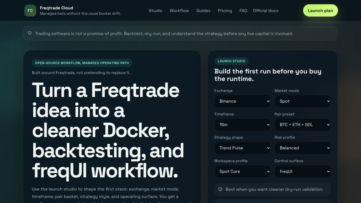Expand the Strategy shape dropdown Trend Pulse

pyautogui.click(x=242, y=148)
